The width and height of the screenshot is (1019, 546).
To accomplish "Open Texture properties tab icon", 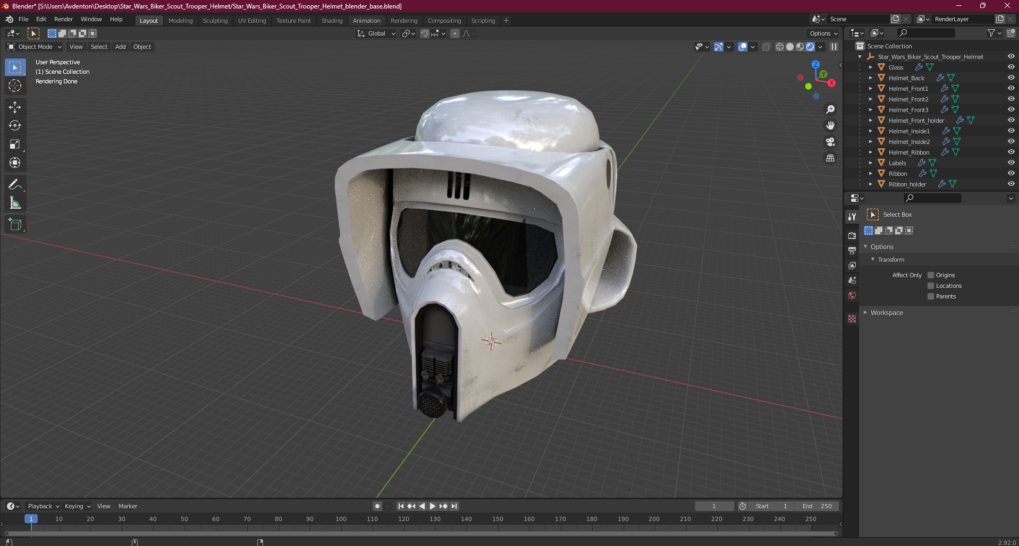I will click(x=852, y=319).
